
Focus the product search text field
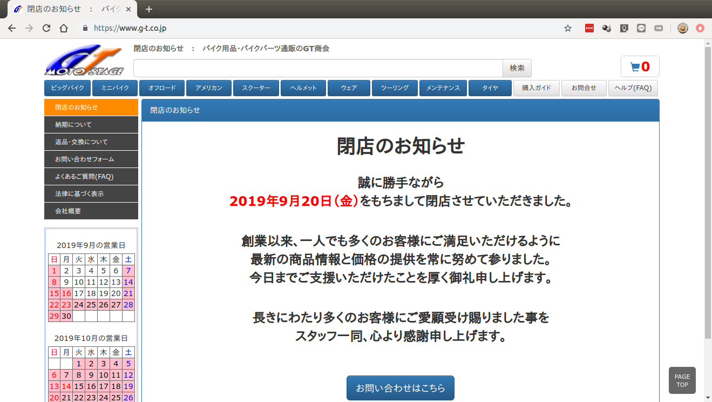pyautogui.click(x=318, y=68)
